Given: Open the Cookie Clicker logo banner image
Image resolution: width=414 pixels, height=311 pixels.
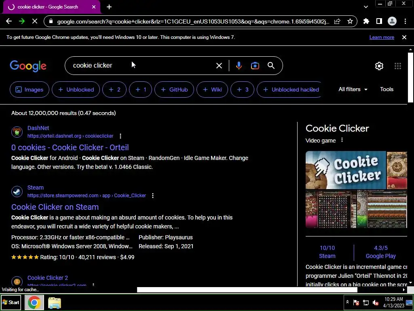Looking at the screenshot, I should (x=346, y=170).
